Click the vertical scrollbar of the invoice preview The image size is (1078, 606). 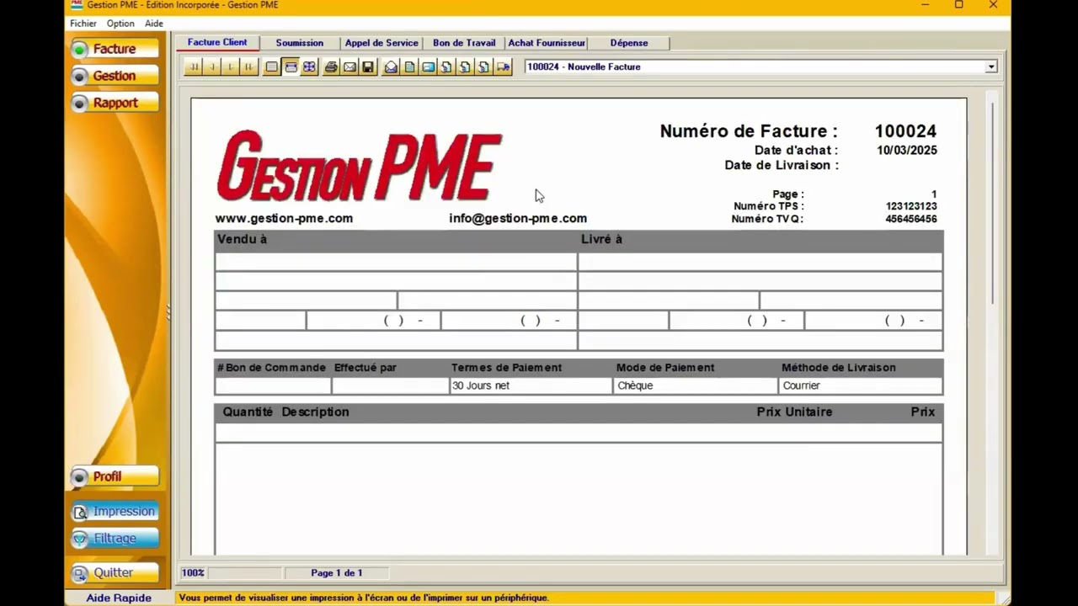[994, 202]
